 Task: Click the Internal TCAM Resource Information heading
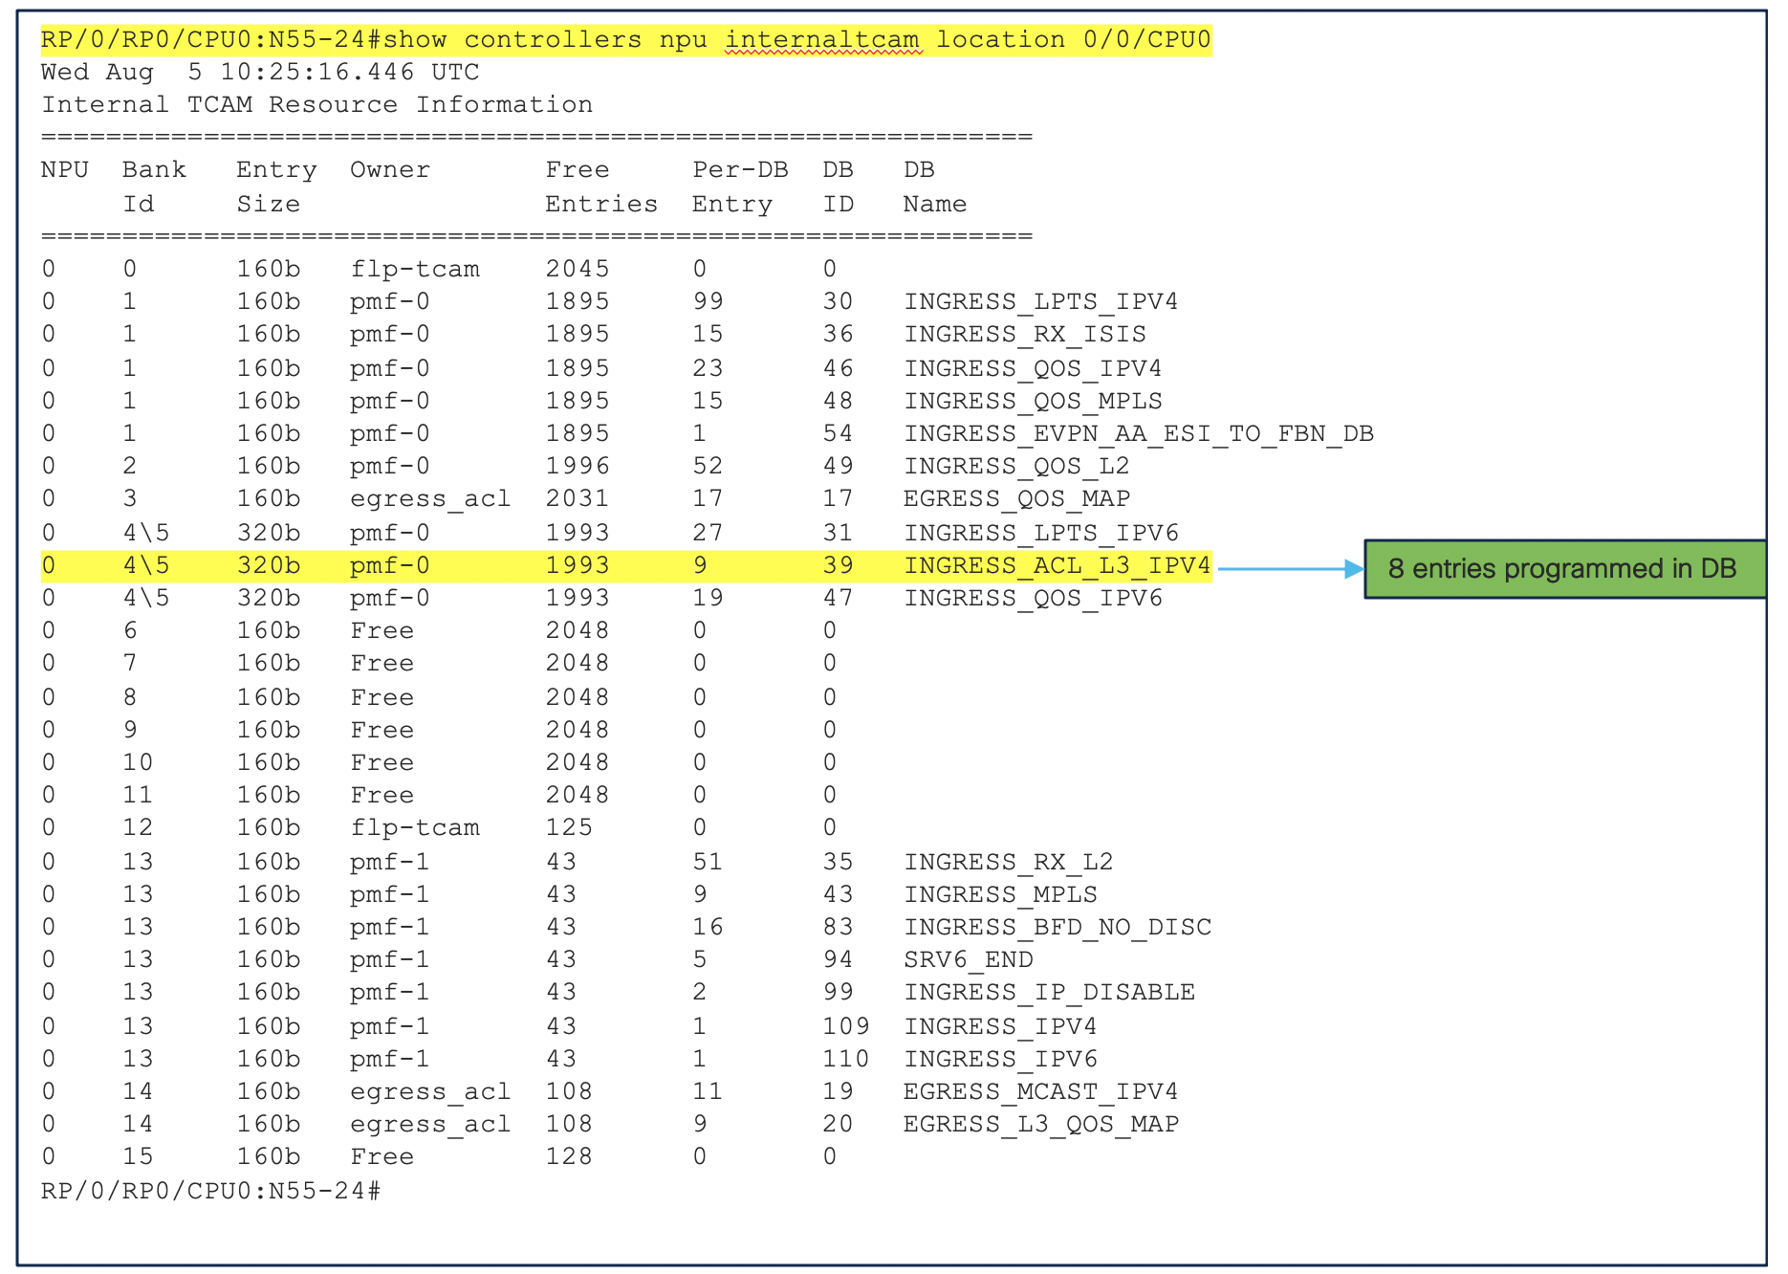(316, 105)
